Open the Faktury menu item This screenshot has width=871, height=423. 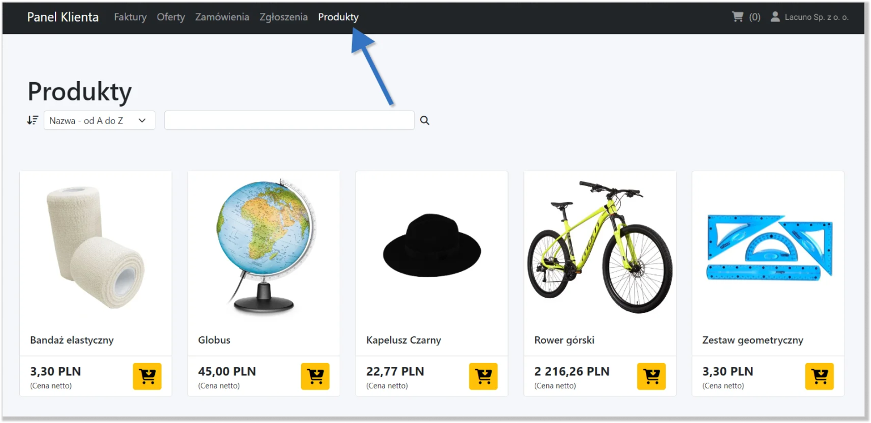click(130, 17)
